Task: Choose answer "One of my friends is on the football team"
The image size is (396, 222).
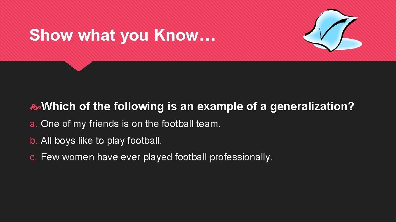Action: [131, 124]
